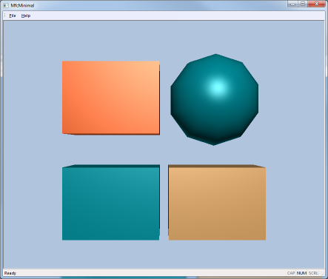This screenshot has height=279, width=328.
Task: Minimize the MfcMinimal window
Action: [x=292, y=4]
